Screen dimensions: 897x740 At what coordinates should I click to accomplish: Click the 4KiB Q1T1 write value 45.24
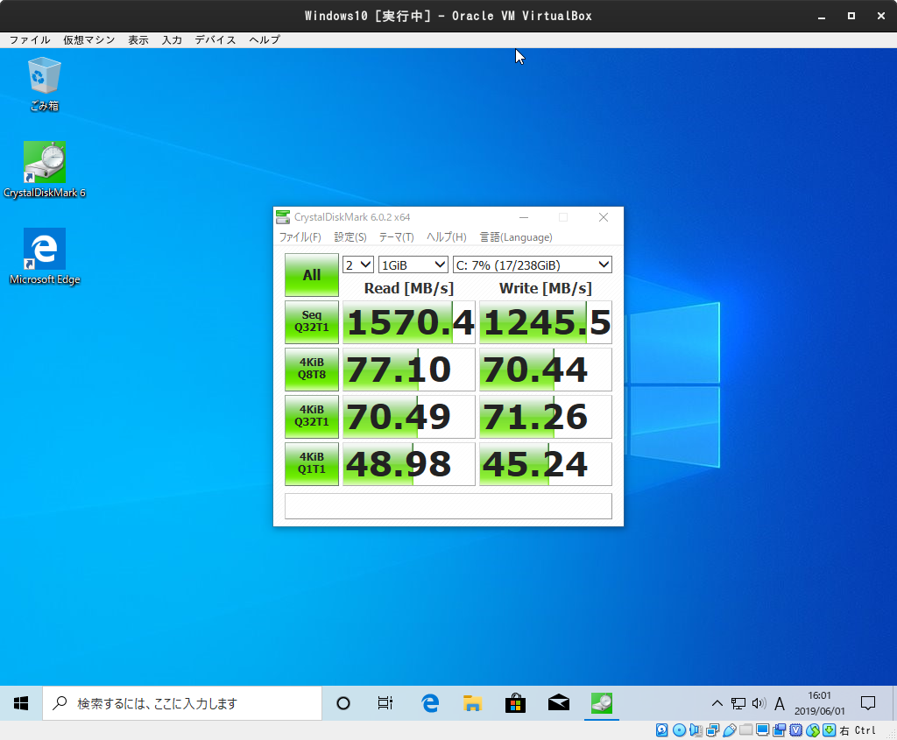click(x=546, y=464)
